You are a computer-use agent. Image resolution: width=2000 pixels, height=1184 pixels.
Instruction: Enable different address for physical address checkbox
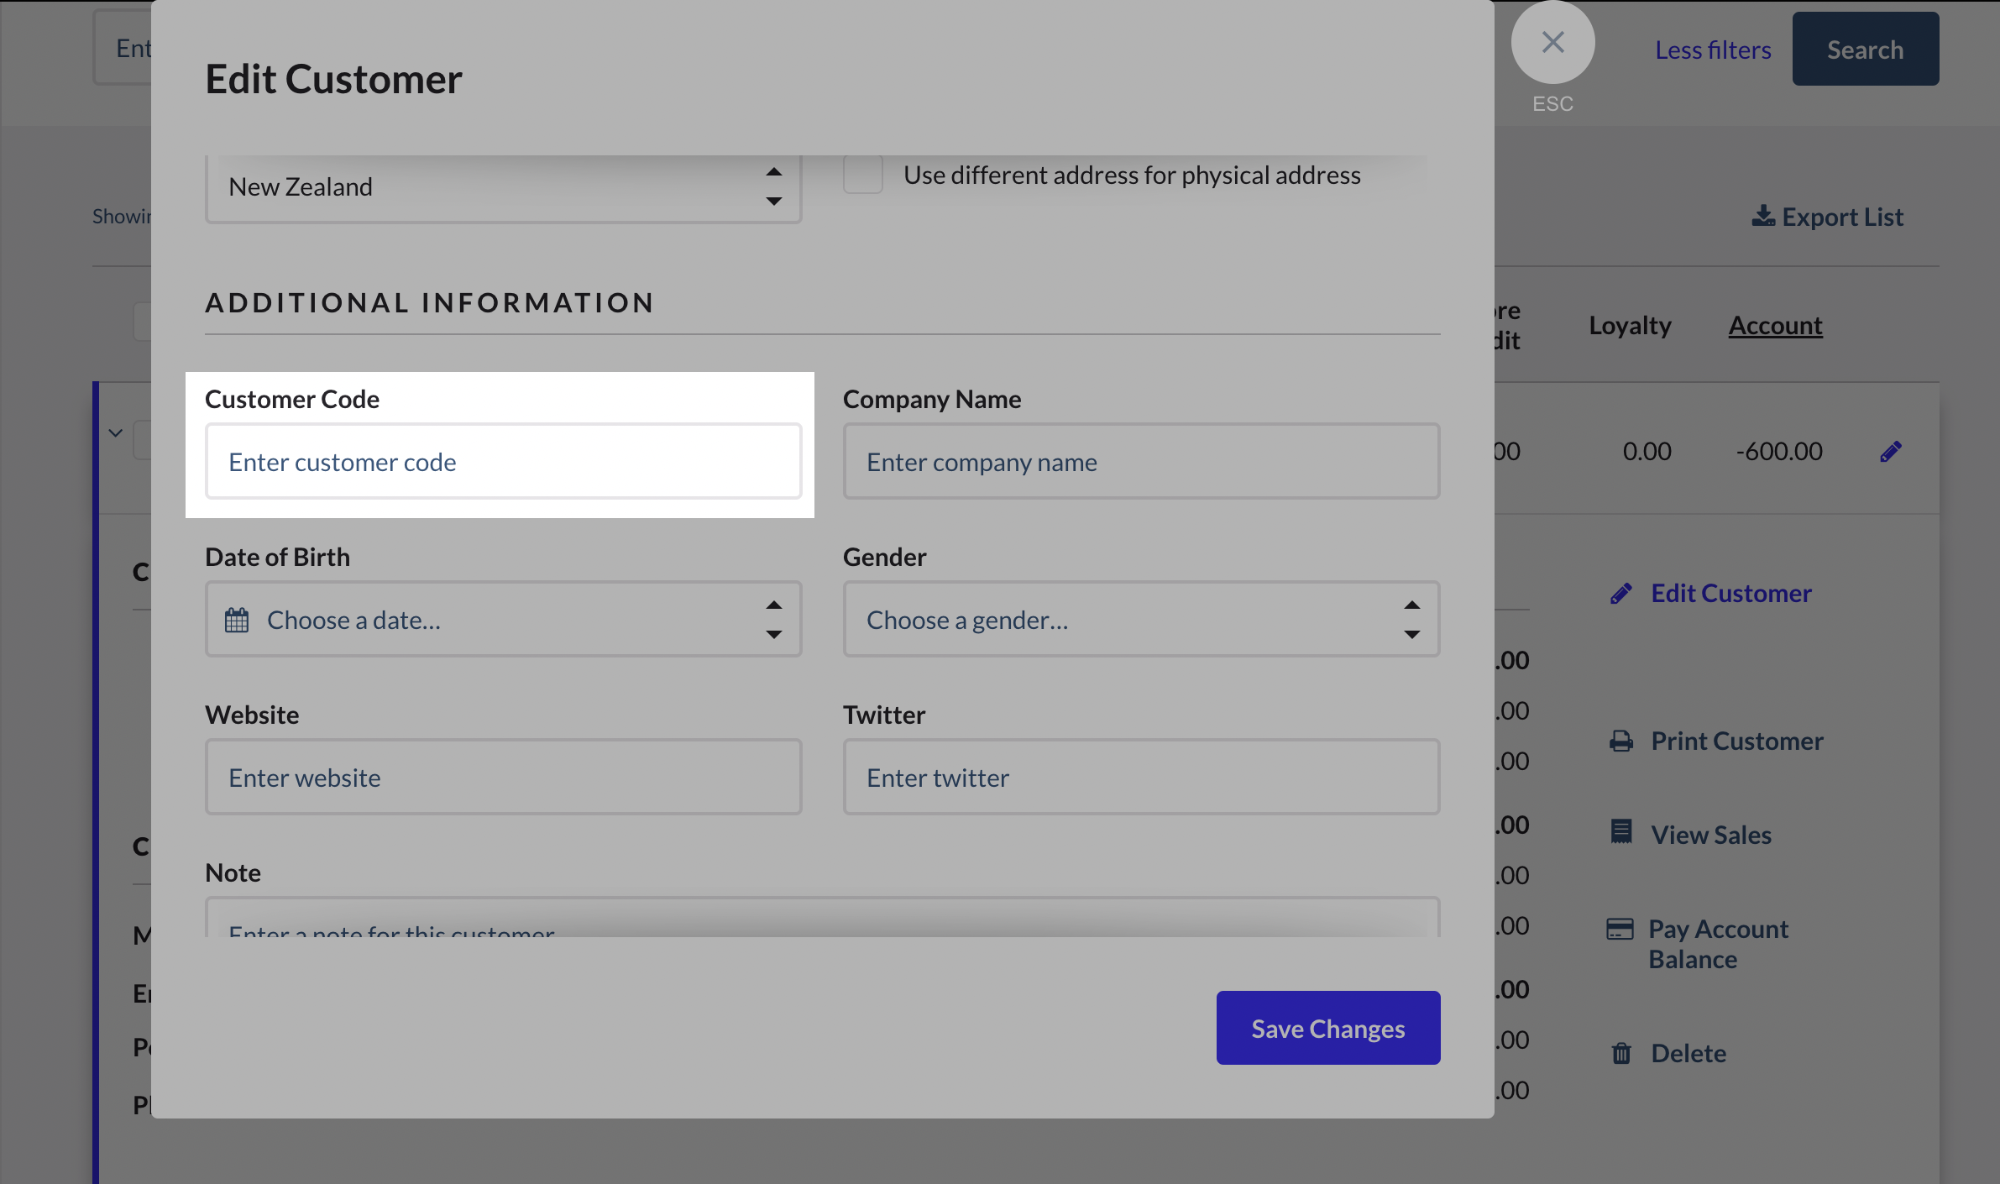click(x=863, y=175)
